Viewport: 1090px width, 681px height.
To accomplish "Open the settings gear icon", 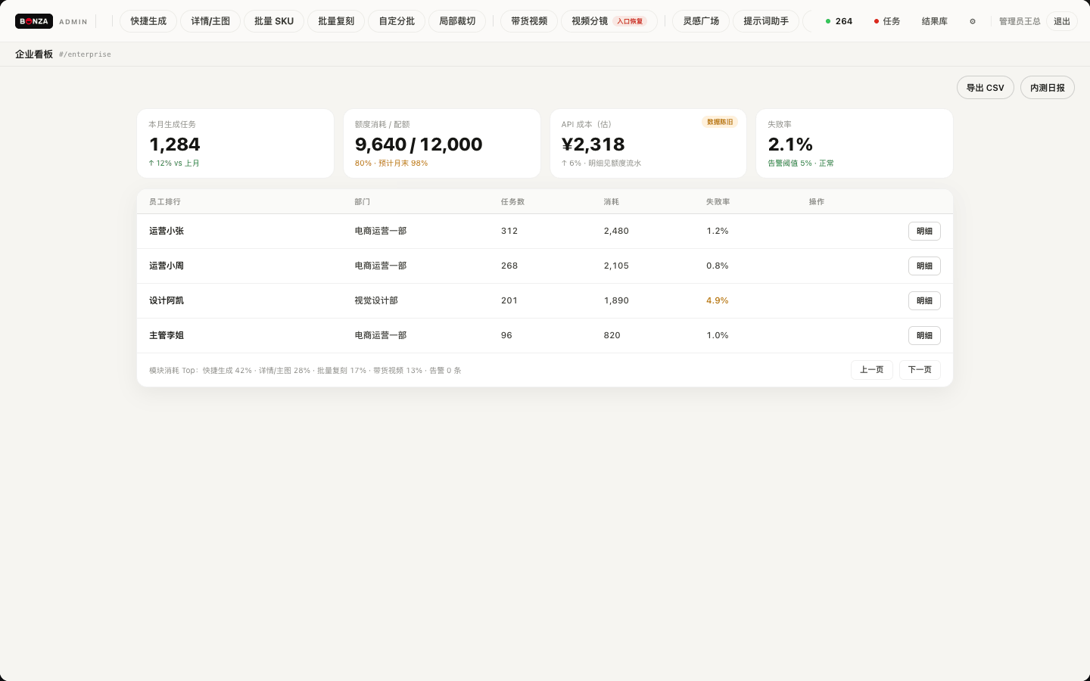I will point(973,21).
